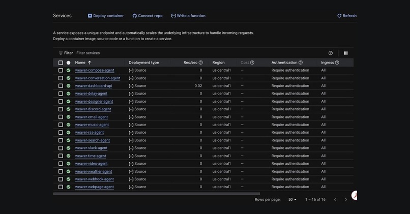Open the Connect repo option
The width and height of the screenshot is (410, 214).
pyautogui.click(x=148, y=16)
